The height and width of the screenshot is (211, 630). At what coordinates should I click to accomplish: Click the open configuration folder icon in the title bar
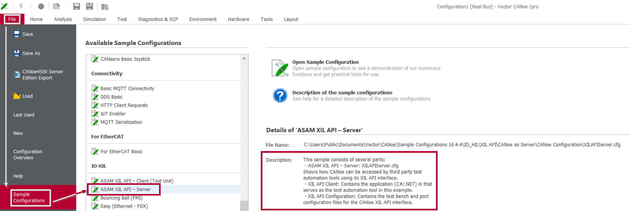(x=56, y=6)
